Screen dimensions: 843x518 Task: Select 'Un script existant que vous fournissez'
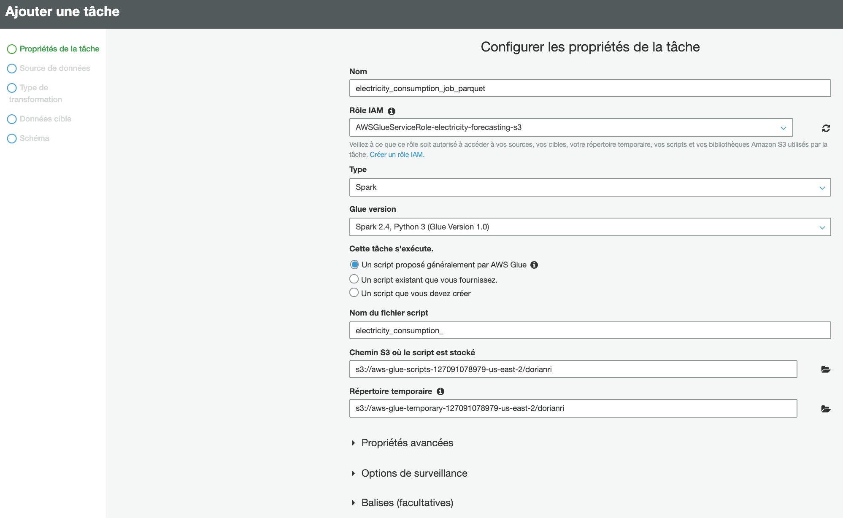[354, 279]
